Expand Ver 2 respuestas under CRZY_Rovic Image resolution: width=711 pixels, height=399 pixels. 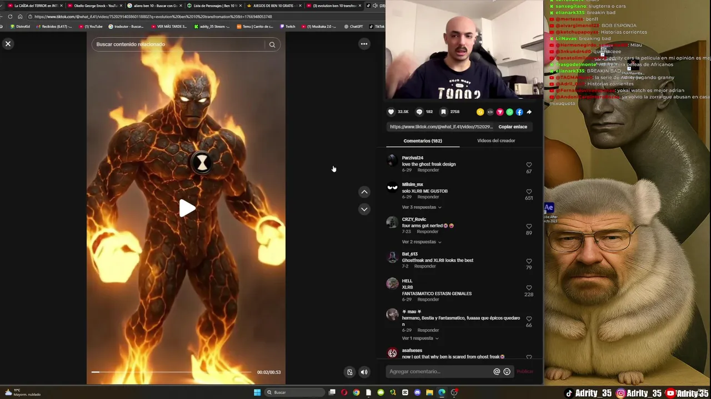(x=422, y=242)
